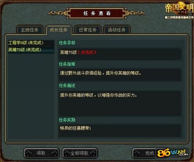
Task: Select the 工程学8级 quest in the list
Action: [31, 43]
